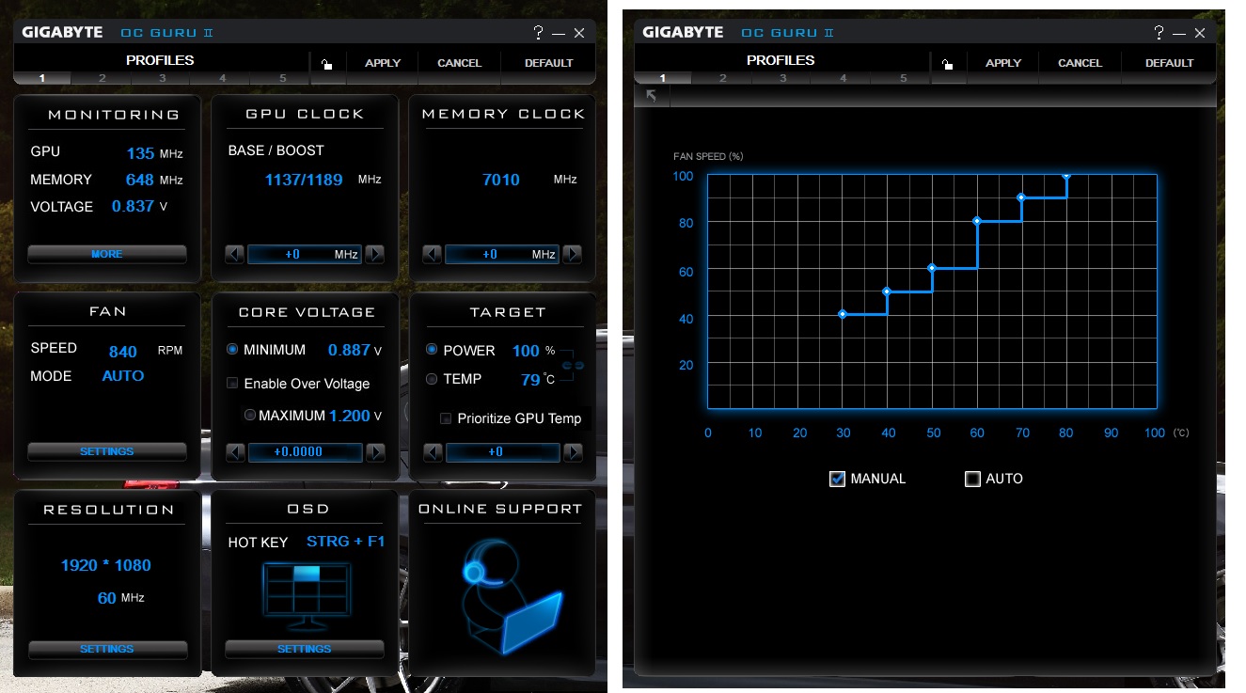Tick the Prioritize GPU Temp checkbox

[447, 418]
